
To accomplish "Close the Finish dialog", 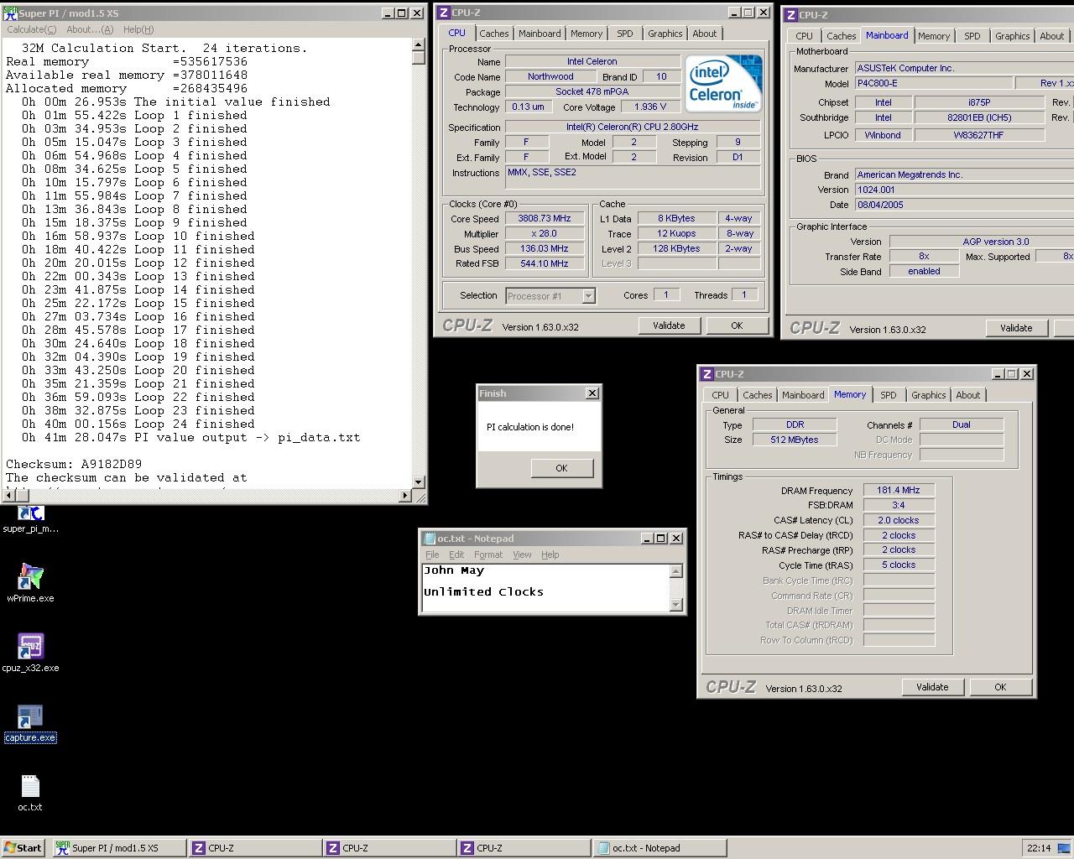I will [592, 393].
